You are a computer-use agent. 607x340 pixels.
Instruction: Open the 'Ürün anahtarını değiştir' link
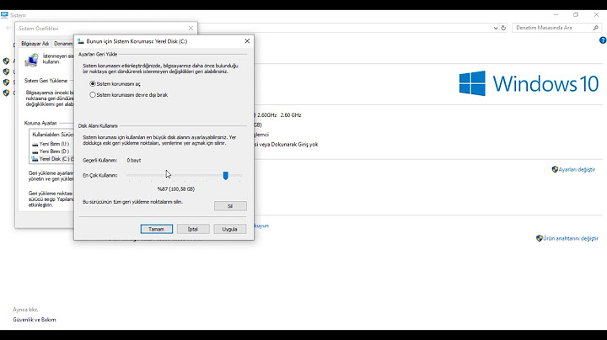571,238
